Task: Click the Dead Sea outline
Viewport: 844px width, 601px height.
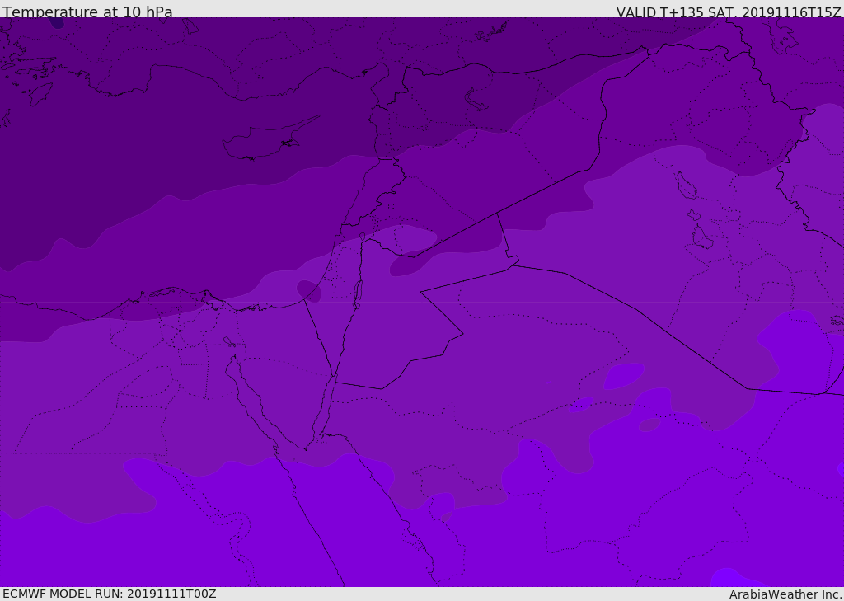Action: click(358, 293)
